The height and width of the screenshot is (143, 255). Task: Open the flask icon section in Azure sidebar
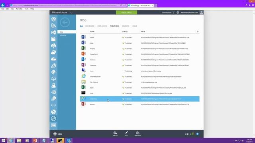coord(53,85)
